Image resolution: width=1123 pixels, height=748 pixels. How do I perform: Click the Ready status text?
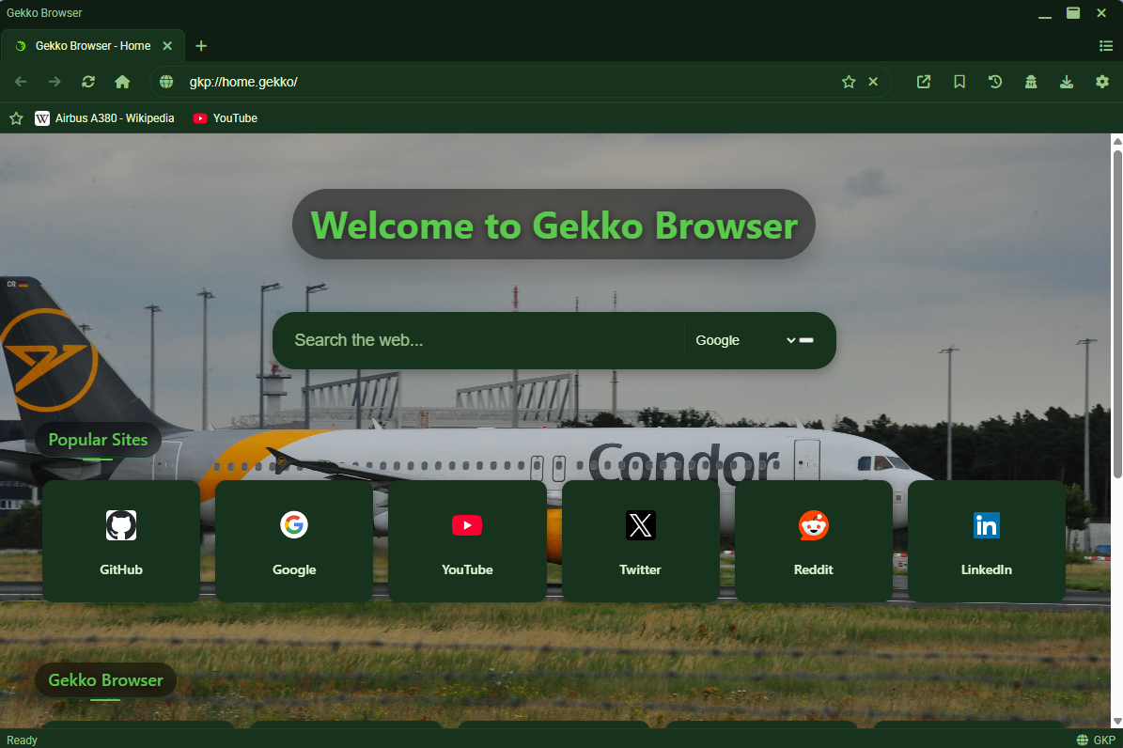pyautogui.click(x=23, y=740)
